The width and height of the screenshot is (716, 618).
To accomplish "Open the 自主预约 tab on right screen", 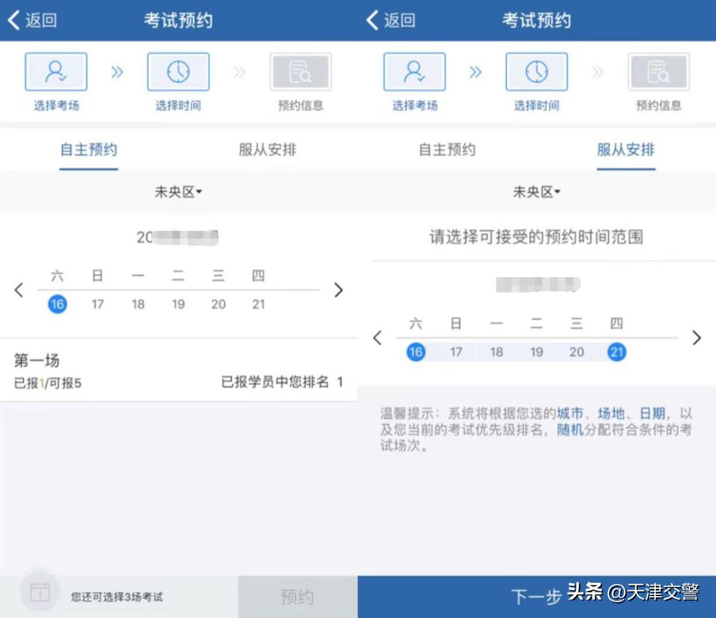I will tap(446, 149).
